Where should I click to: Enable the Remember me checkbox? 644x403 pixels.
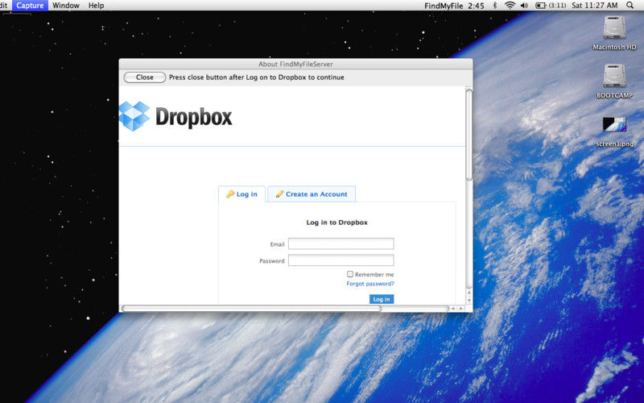click(x=350, y=274)
